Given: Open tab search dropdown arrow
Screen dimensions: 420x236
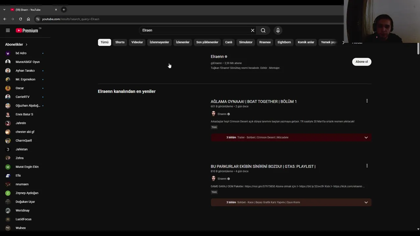Looking at the screenshot, I should pyautogui.click(x=4, y=10).
